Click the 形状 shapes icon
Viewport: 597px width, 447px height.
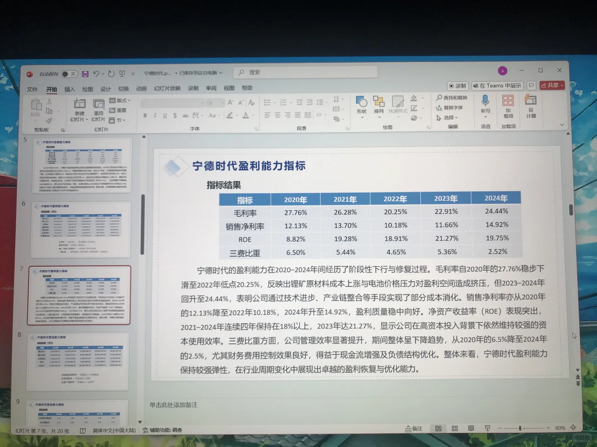tap(362, 101)
